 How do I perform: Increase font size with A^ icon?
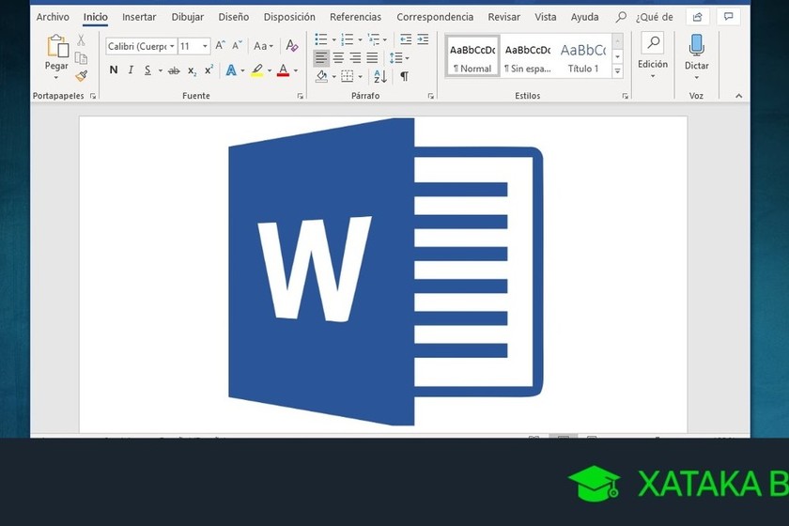(220, 45)
